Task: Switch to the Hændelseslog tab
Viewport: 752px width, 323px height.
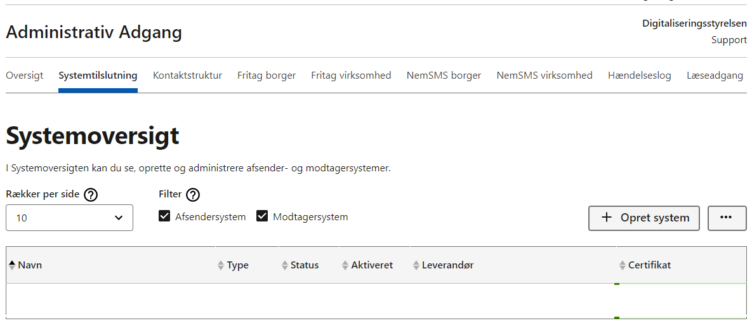Action: pos(639,76)
